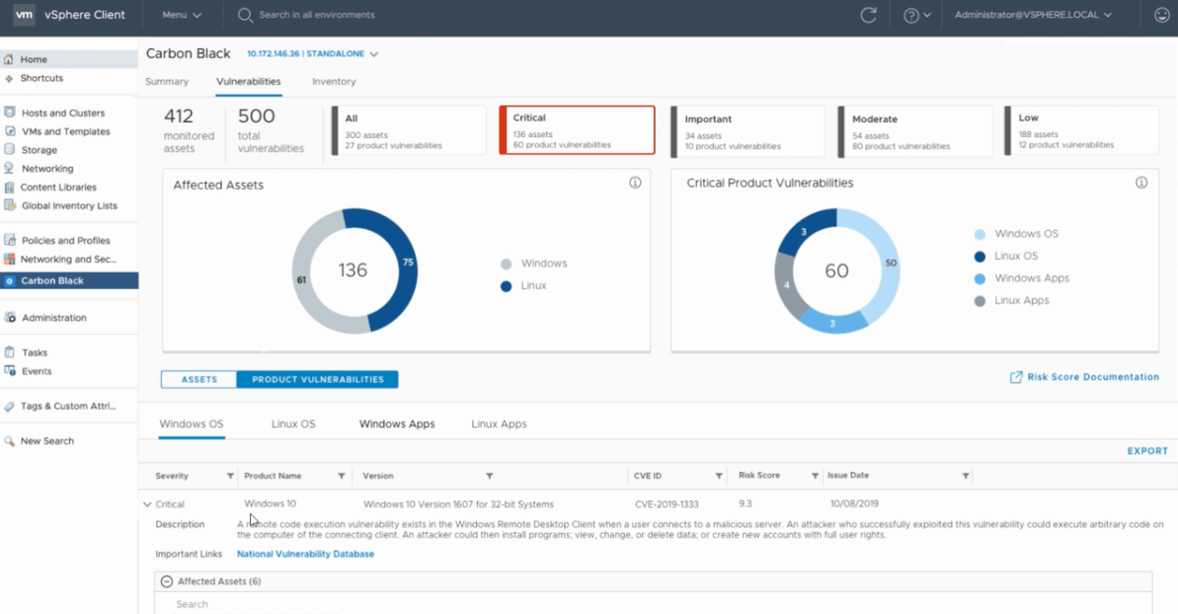Switch view to ASSETS toggle
Viewport: 1178px width, 614px height.
pos(199,380)
